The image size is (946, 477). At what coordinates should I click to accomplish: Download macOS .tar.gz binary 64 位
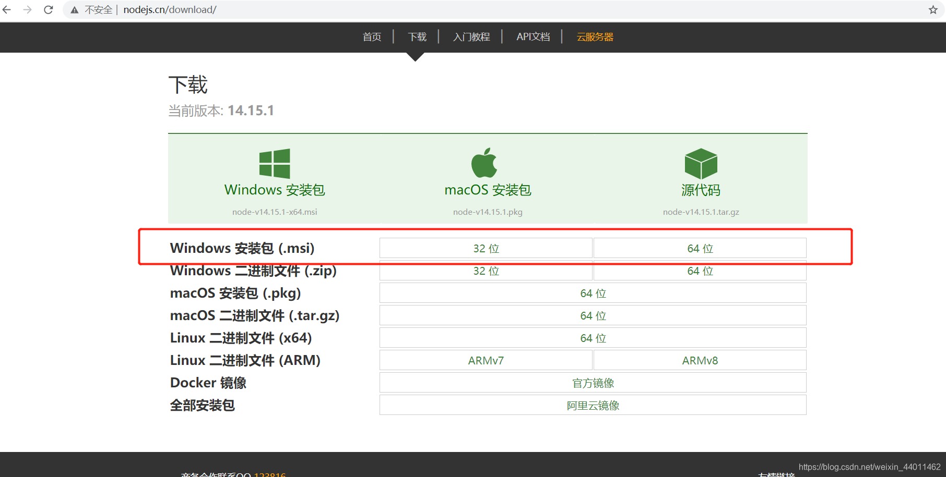(x=593, y=315)
